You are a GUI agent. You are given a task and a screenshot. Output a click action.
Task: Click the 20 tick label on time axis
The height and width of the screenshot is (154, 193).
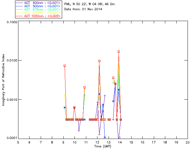coord(188,142)
